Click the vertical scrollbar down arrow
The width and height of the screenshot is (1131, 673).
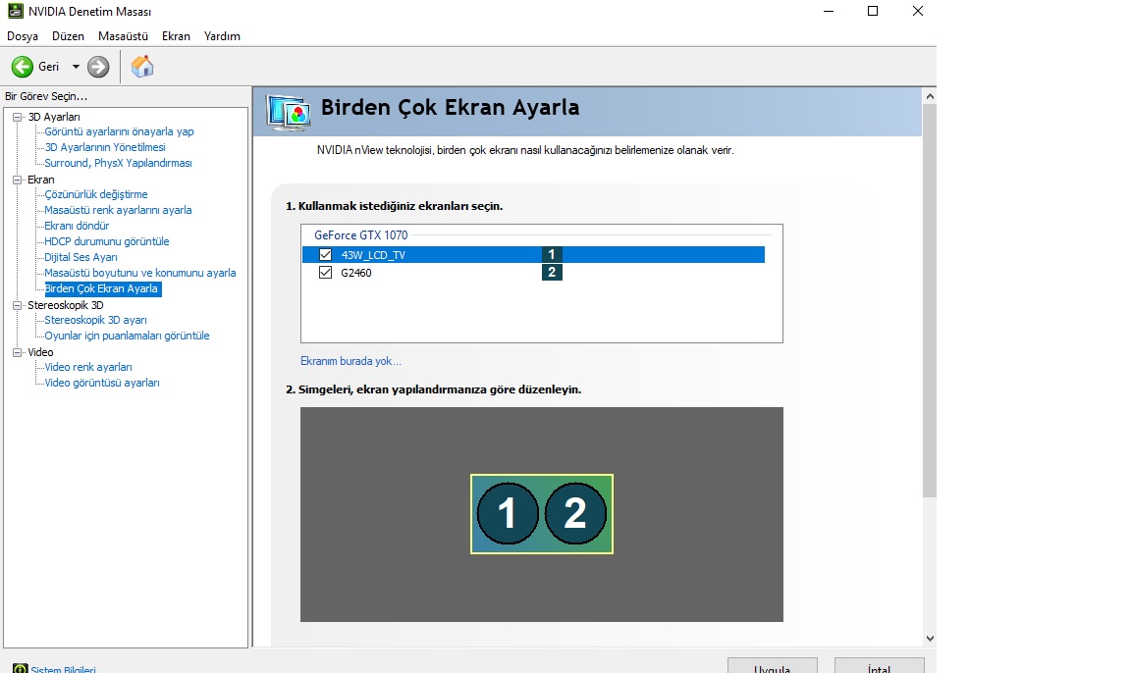[x=929, y=639]
